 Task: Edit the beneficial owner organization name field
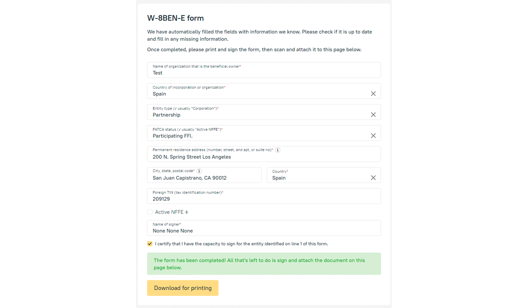pyautogui.click(x=264, y=73)
